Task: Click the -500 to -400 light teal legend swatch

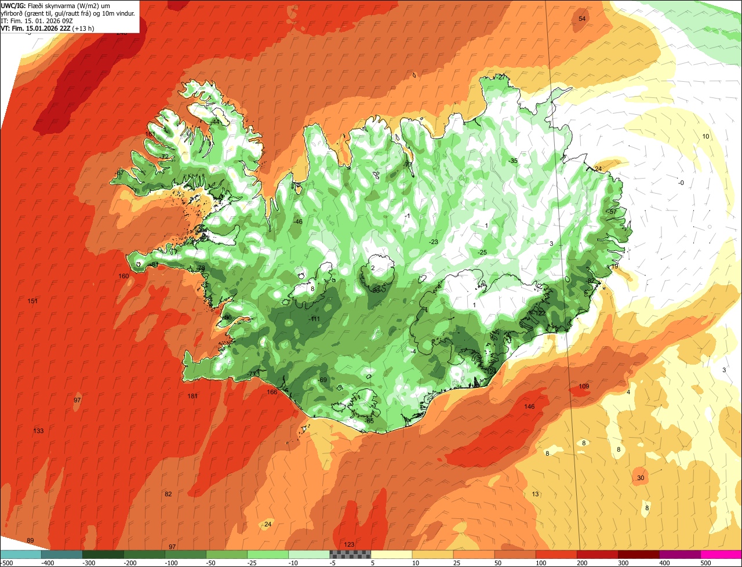Action: [21, 554]
